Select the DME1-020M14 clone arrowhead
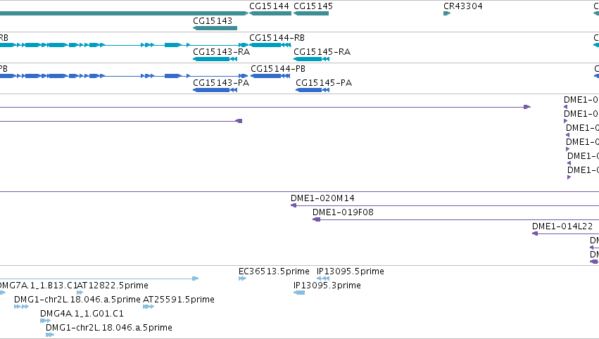Image resolution: width=599 pixels, height=339 pixels. click(294, 205)
